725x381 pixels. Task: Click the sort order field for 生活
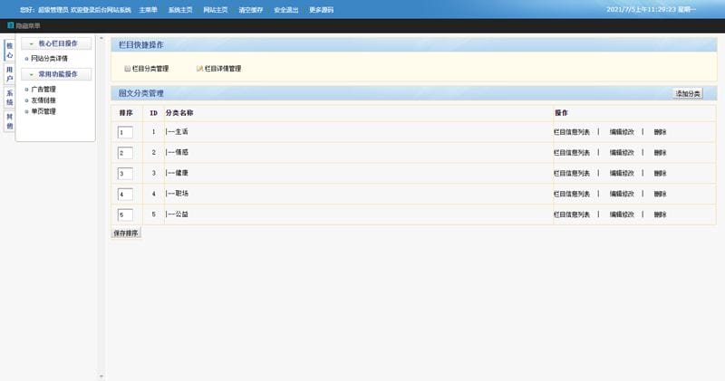point(125,132)
